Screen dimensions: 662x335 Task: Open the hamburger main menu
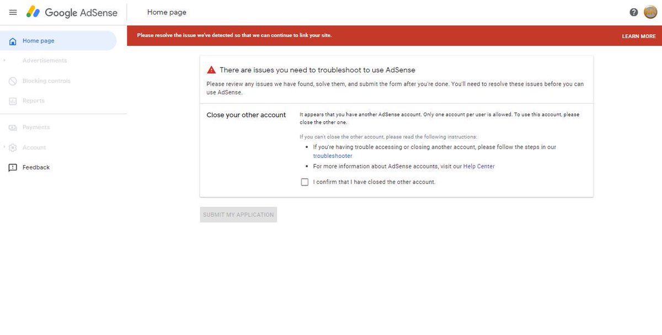13,12
